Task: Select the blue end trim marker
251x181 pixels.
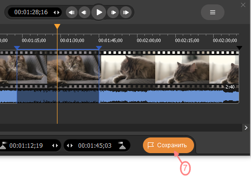Action: [x=99, y=47]
